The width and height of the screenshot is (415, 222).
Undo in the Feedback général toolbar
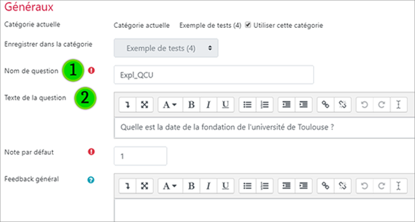point(365,186)
